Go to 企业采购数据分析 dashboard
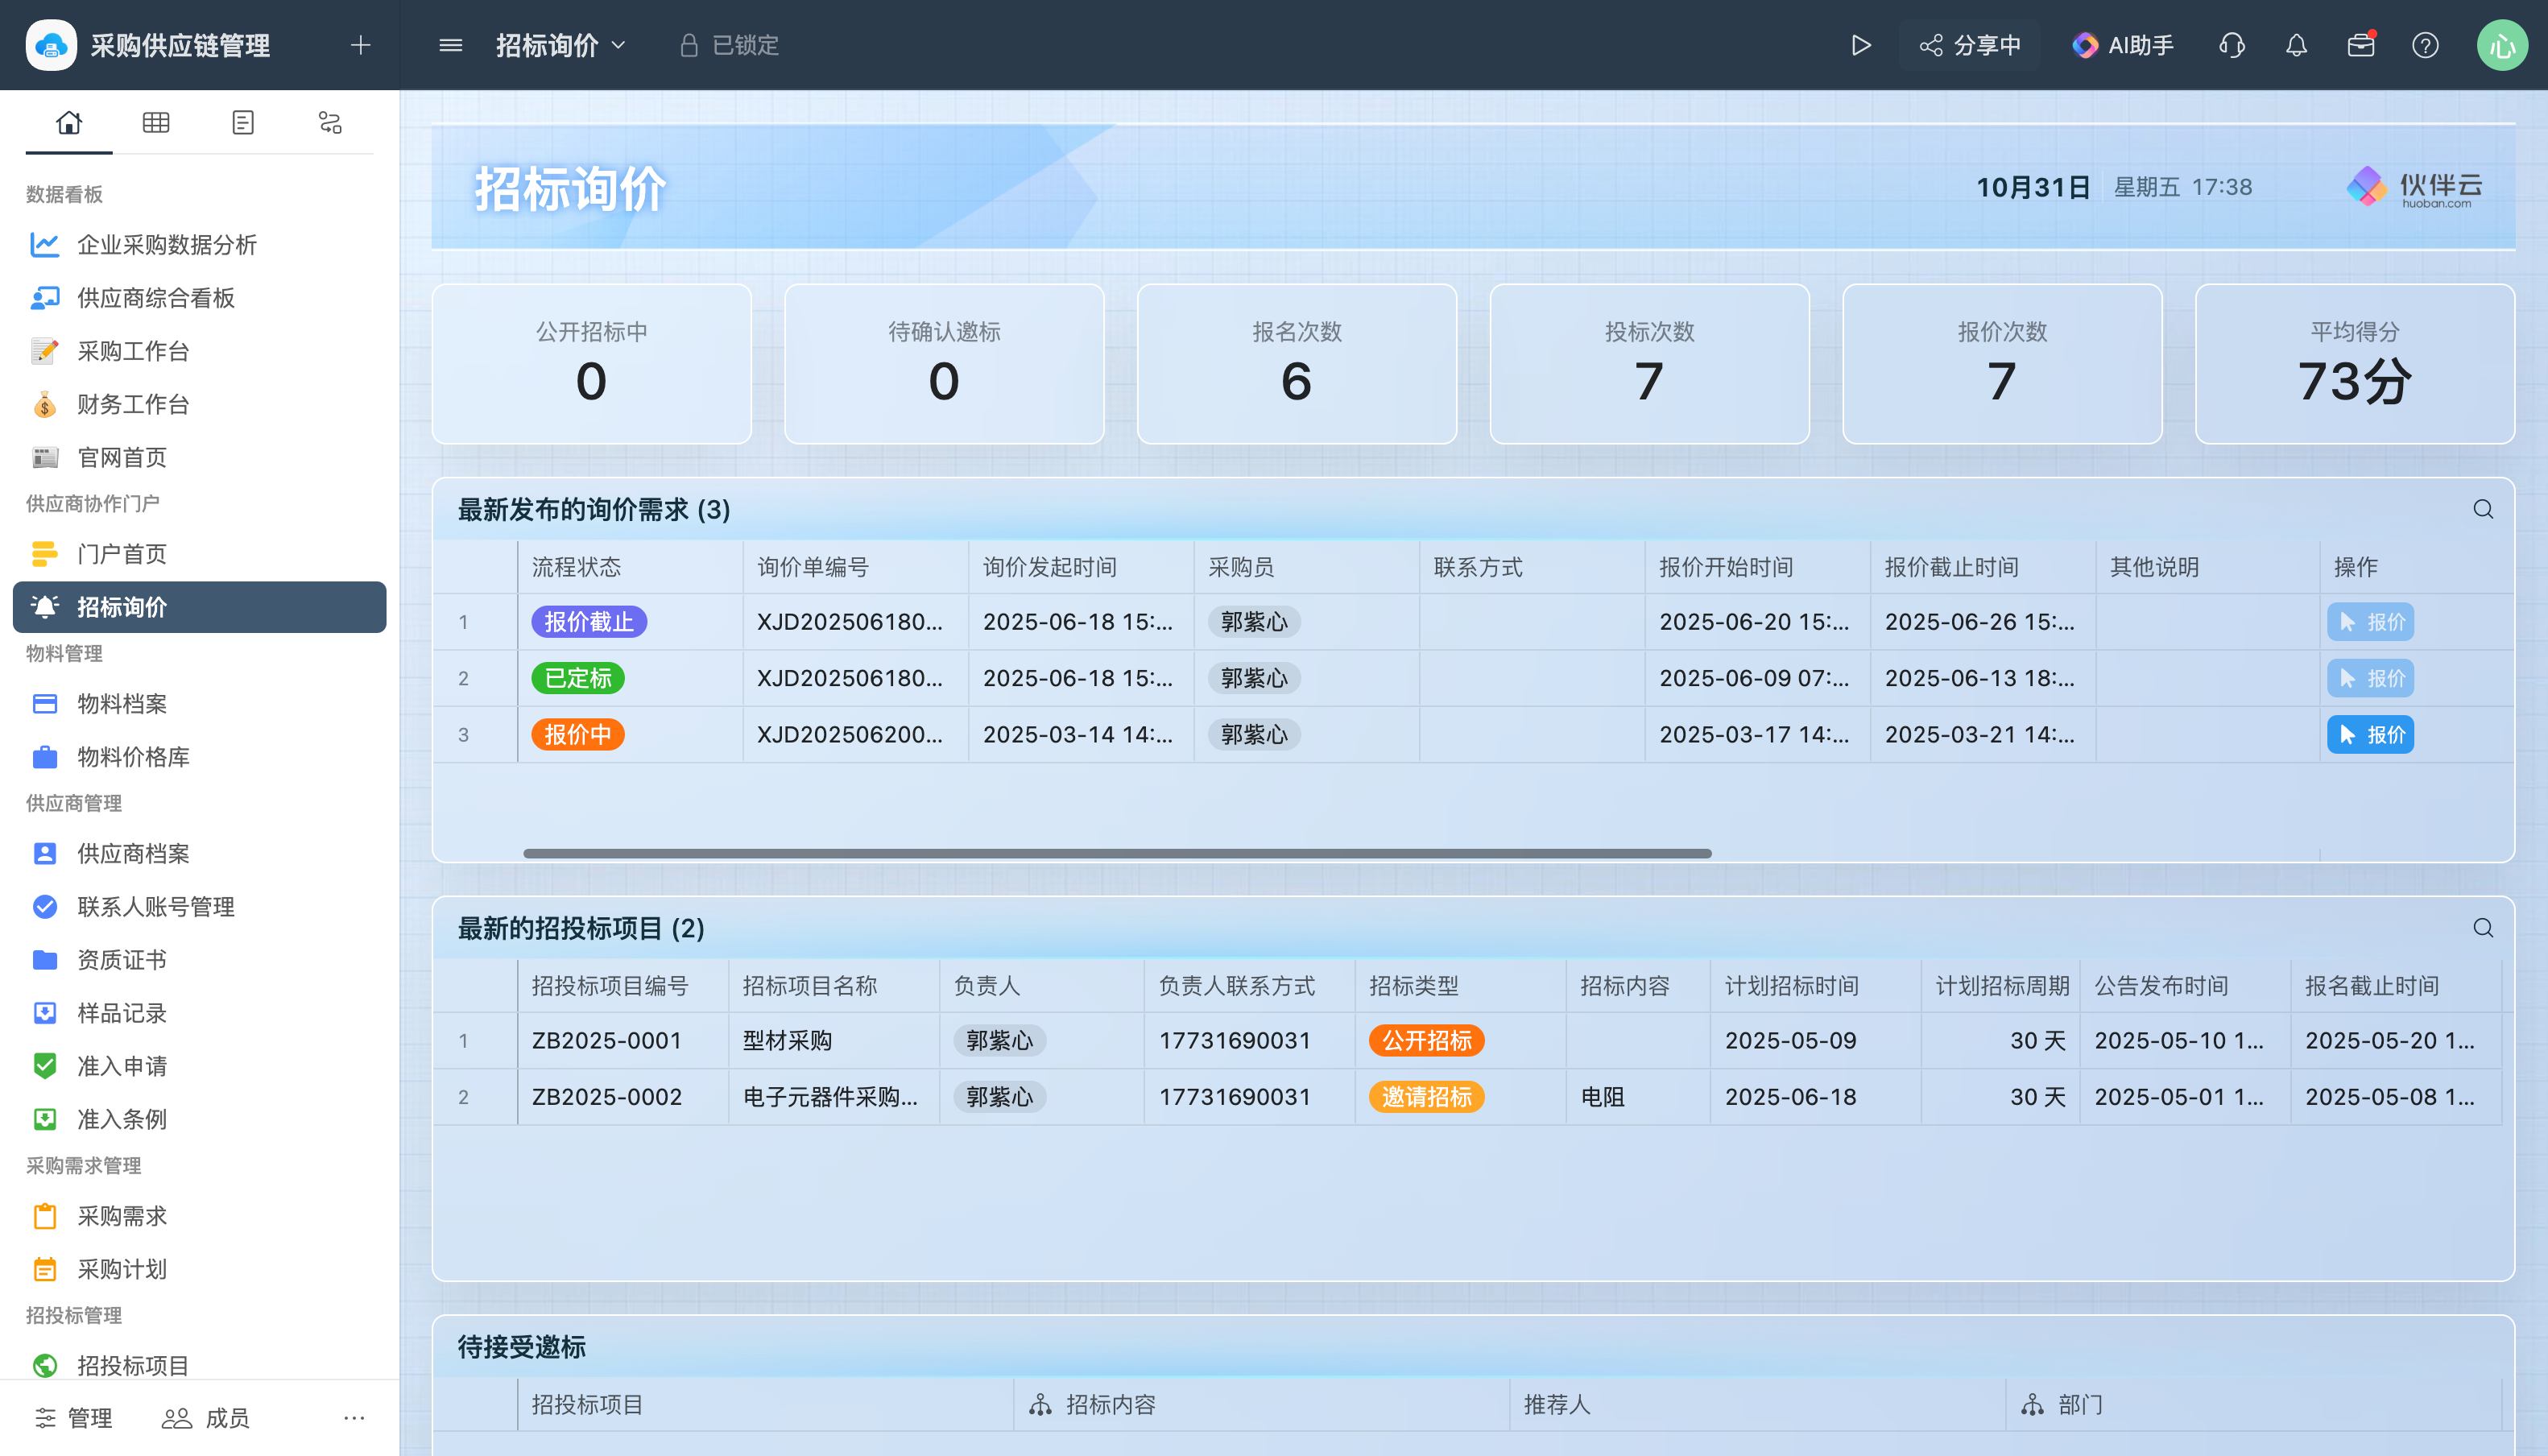Image resolution: width=2548 pixels, height=1456 pixels. [x=166, y=245]
